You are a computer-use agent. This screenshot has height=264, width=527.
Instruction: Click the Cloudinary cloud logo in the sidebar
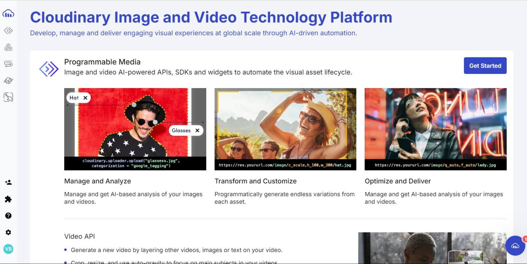click(x=8, y=14)
